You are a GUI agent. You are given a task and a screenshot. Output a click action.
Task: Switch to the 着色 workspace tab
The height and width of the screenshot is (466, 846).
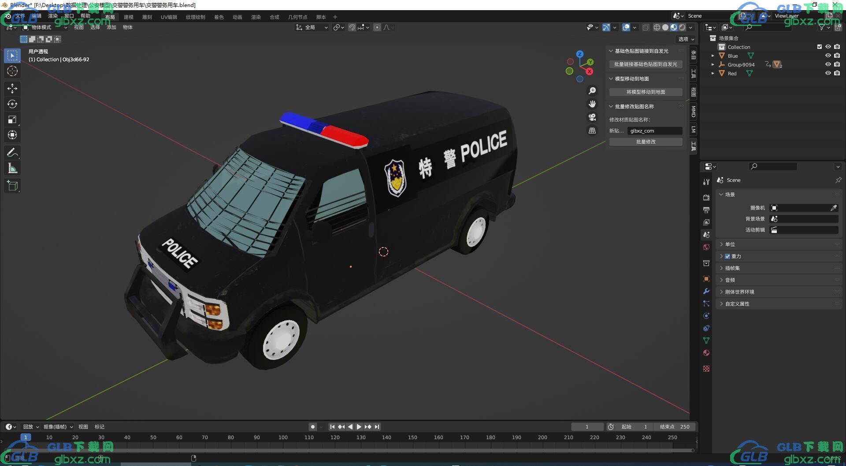point(219,17)
